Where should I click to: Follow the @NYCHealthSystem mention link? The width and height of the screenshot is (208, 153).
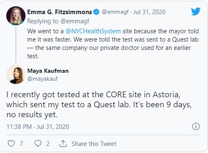(x=93, y=31)
